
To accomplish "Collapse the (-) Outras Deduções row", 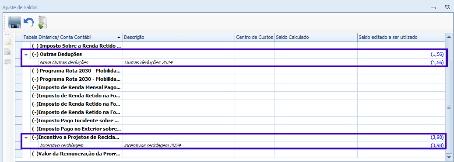I will (26, 54).
